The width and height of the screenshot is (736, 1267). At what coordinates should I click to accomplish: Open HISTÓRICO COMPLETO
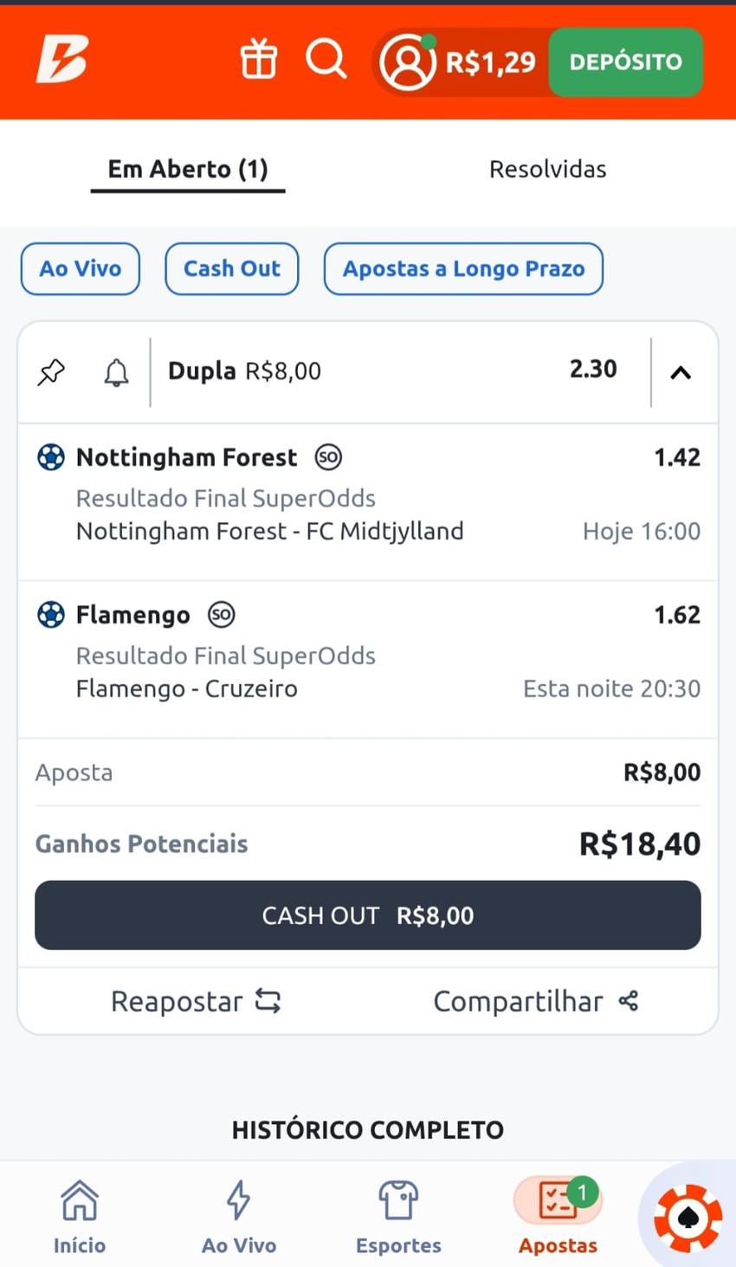click(367, 1129)
